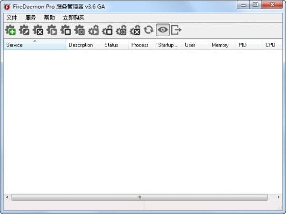Click the horizontal scrollbar right arrow
The height and width of the screenshot is (214, 286).
278,197
